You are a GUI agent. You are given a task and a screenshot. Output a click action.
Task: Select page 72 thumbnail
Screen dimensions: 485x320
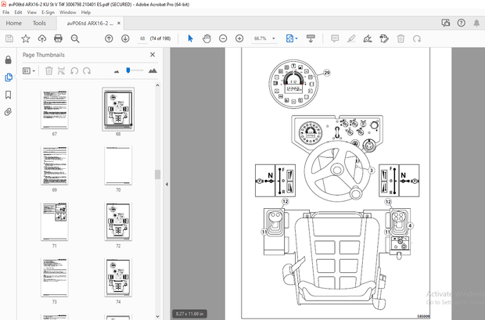tap(118, 221)
